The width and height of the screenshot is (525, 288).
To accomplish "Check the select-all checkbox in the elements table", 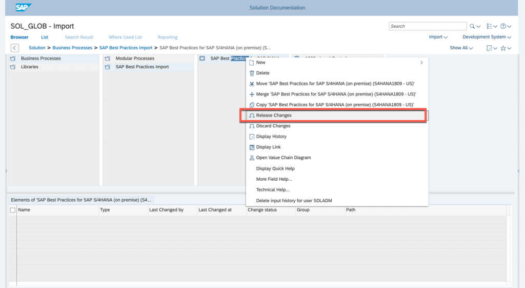I will tap(13, 210).
